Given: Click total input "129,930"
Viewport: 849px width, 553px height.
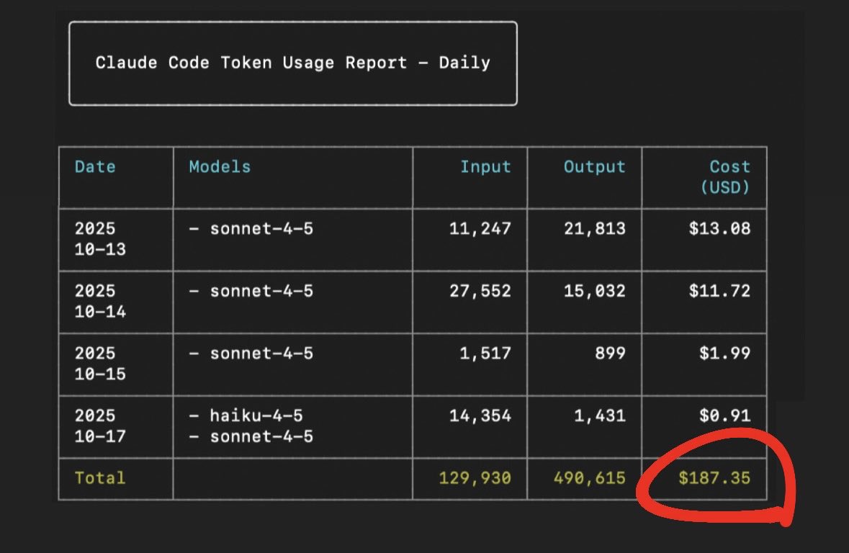Looking at the screenshot, I should pos(475,477).
